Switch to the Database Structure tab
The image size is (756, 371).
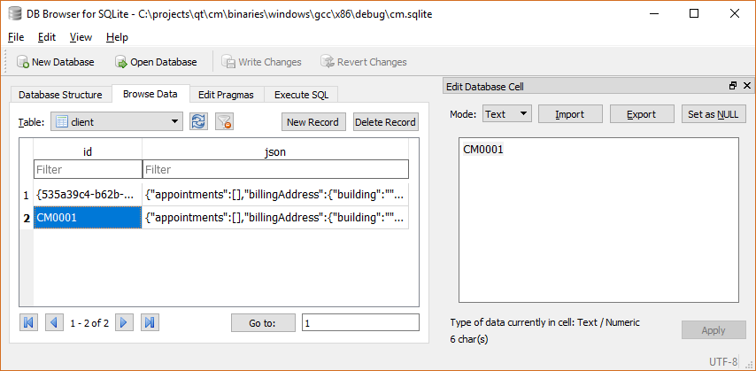[x=60, y=95]
